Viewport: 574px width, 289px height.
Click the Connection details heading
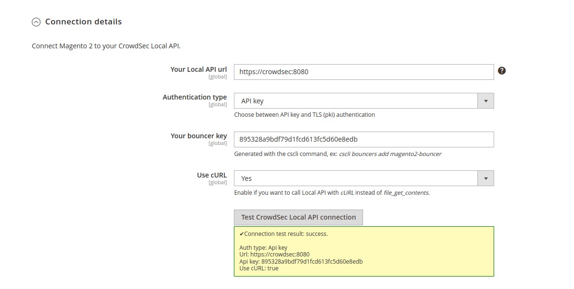pyautogui.click(x=83, y=22)
